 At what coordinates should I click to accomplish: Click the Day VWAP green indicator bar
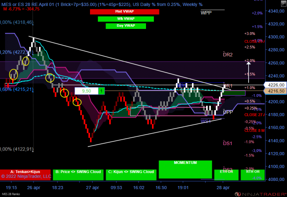tap(126, 26)
